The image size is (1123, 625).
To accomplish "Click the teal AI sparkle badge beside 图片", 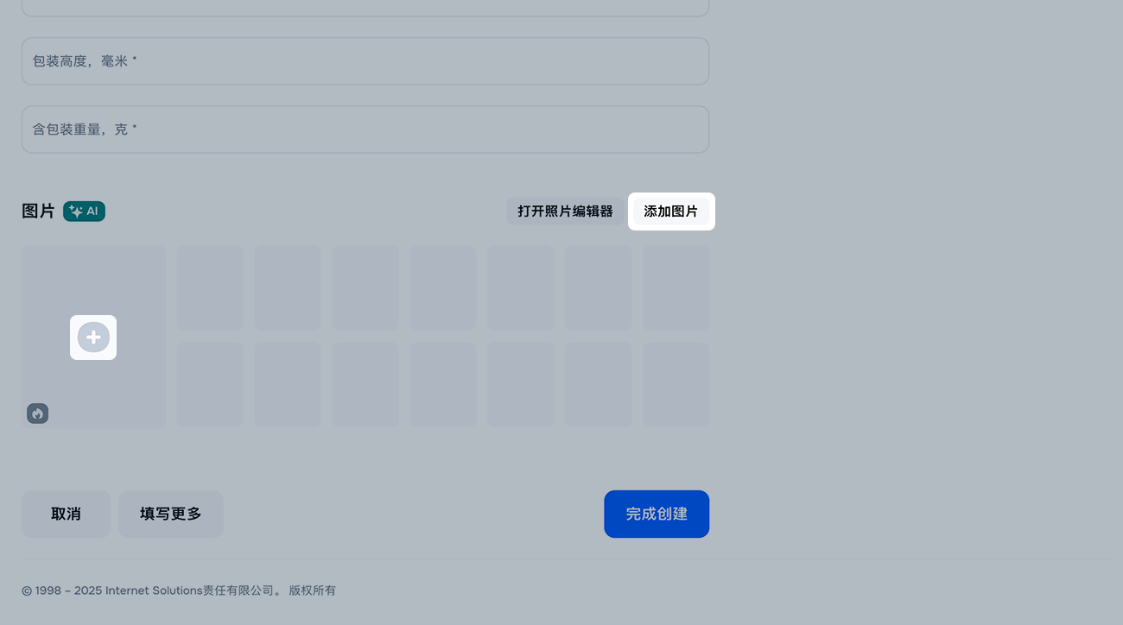I will point(84,211).
